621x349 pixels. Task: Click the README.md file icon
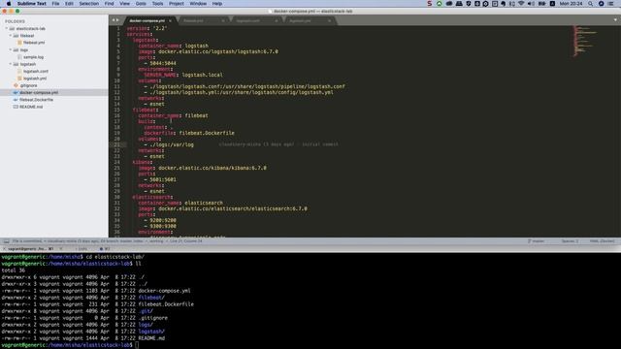pyautogui.click(x=16, y=107)
